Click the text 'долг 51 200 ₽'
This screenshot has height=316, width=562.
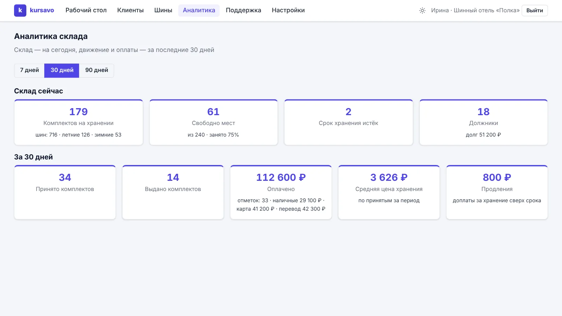pos(483,135)
